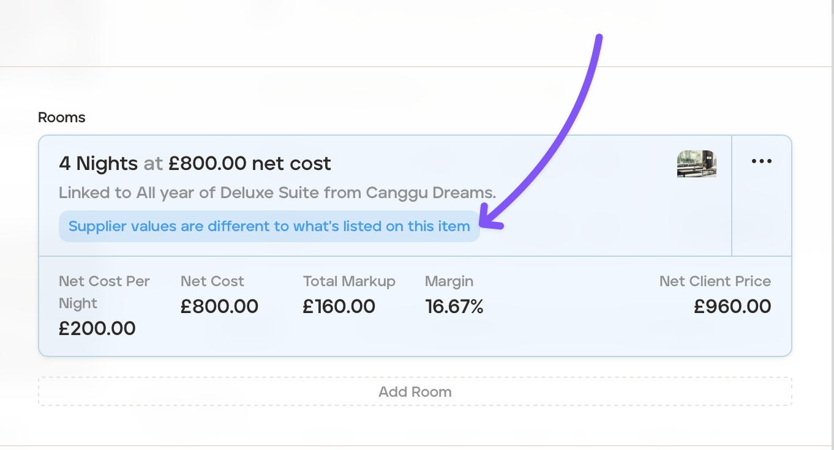Viewport: 834px width, 450px height.
Task: Click the Net Client Price label
Action: point(715,281)
